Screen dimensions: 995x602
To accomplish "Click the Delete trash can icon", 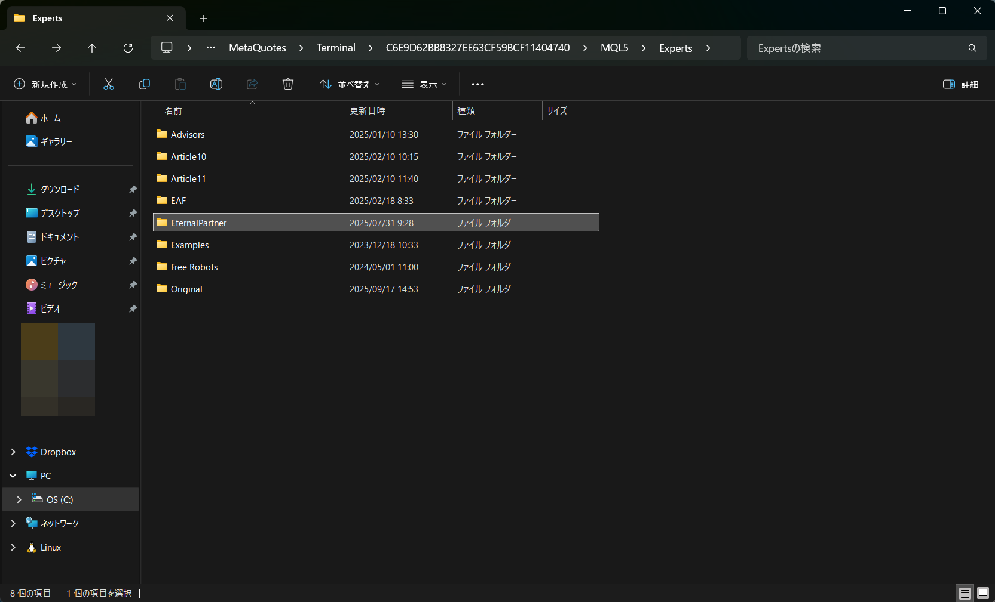I will click(288, 84).
